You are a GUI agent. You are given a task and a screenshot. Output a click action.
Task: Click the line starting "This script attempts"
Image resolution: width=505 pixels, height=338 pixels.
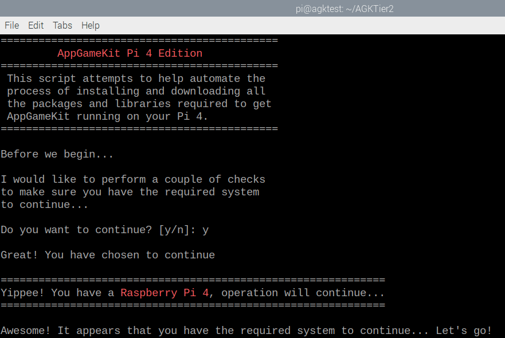coord(136,78)
